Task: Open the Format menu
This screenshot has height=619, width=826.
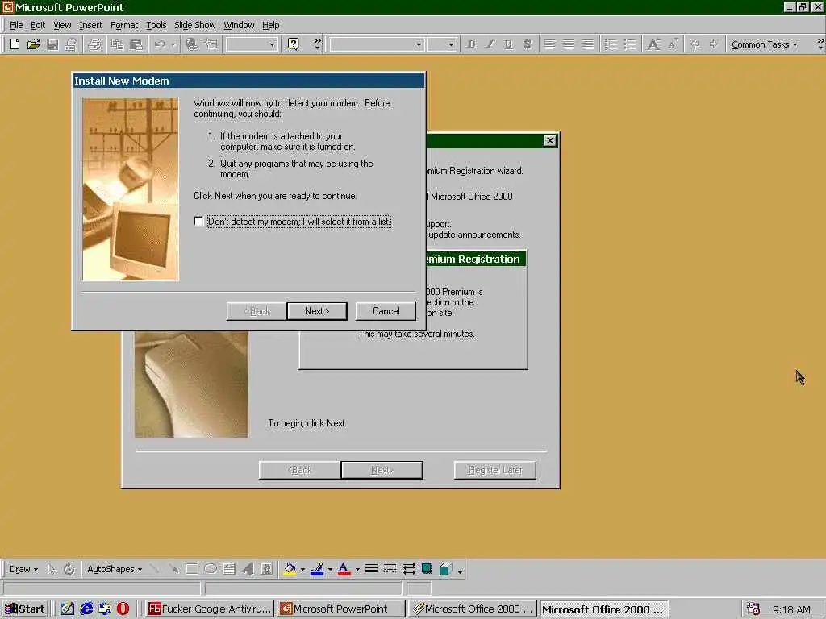Action: point(124,25)
